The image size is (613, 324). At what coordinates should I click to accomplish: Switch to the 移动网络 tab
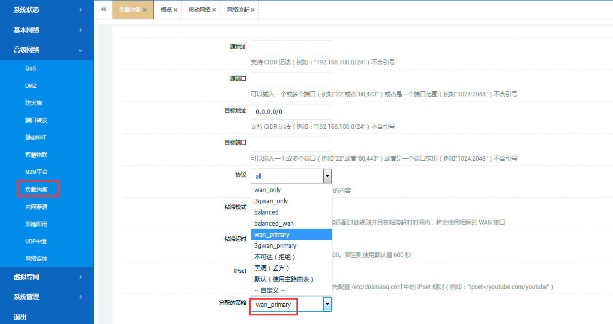(199, 10)
